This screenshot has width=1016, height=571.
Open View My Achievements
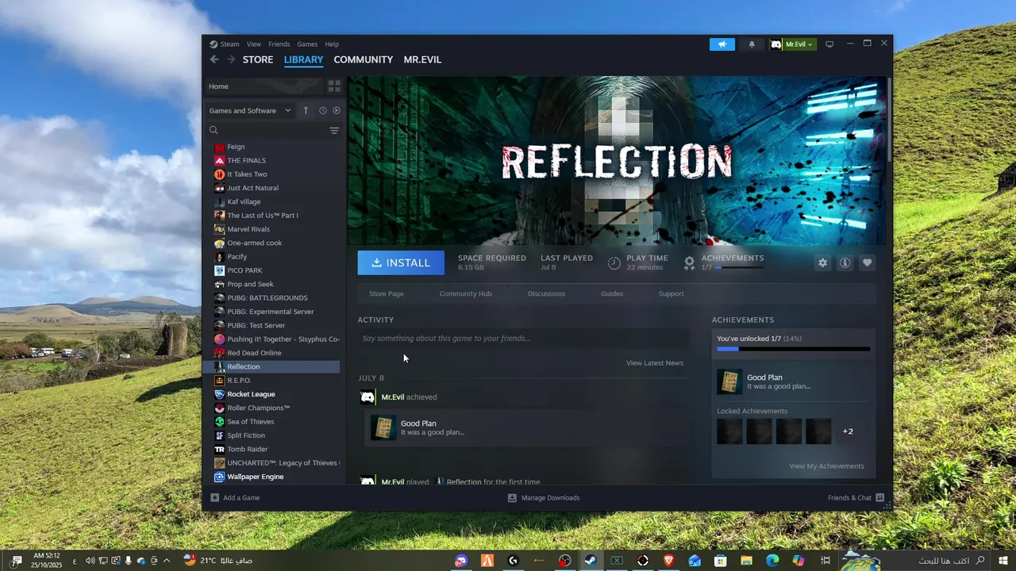point(826,466)
